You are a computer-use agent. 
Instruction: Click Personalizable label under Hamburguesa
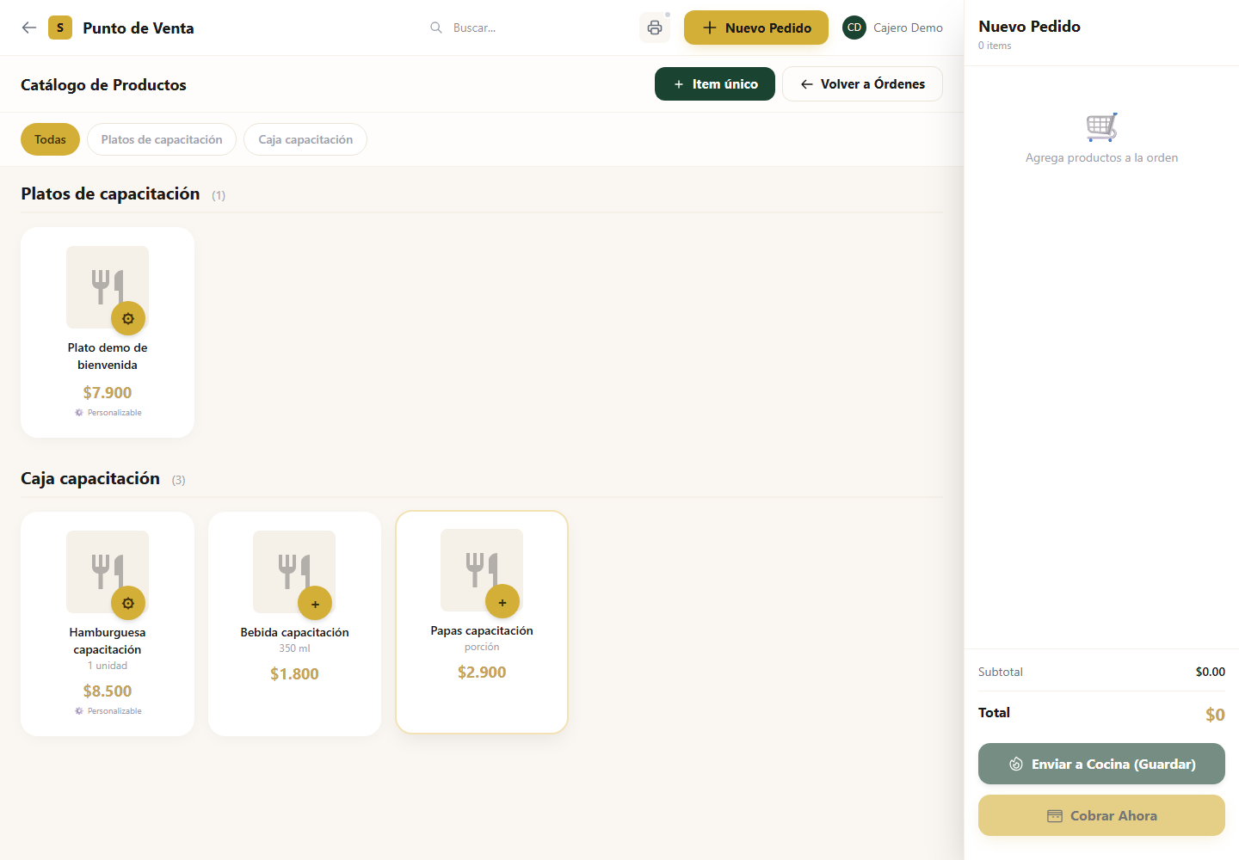coord(108,711)
